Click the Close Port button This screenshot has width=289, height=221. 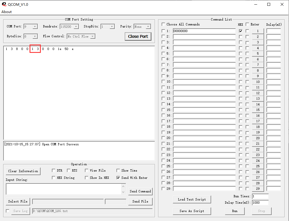coord(138,36)
